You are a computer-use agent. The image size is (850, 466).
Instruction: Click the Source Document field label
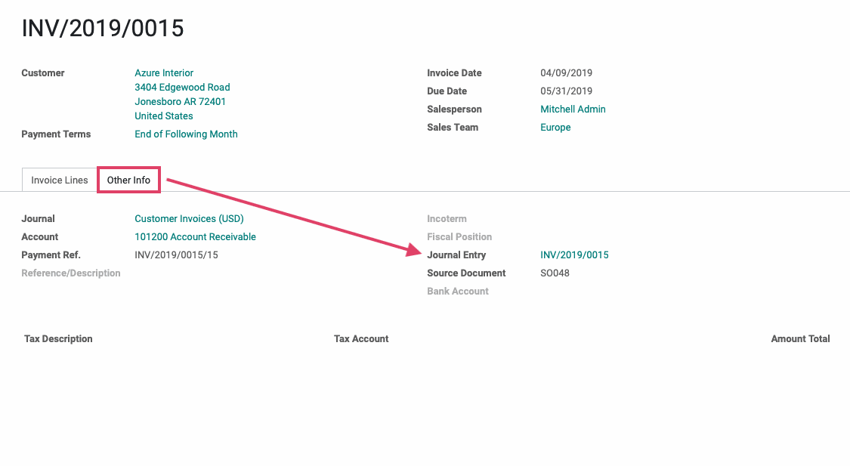[466, 273]
